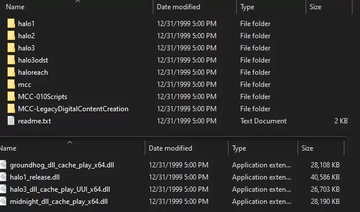
Task: Select the halo3_dll_cache_play_UUI file icon
Action: pyautogui.click(x=3, y=189)
